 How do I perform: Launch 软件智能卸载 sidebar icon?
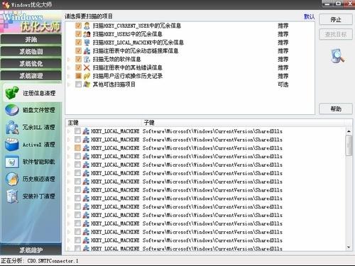coord(12,162)
